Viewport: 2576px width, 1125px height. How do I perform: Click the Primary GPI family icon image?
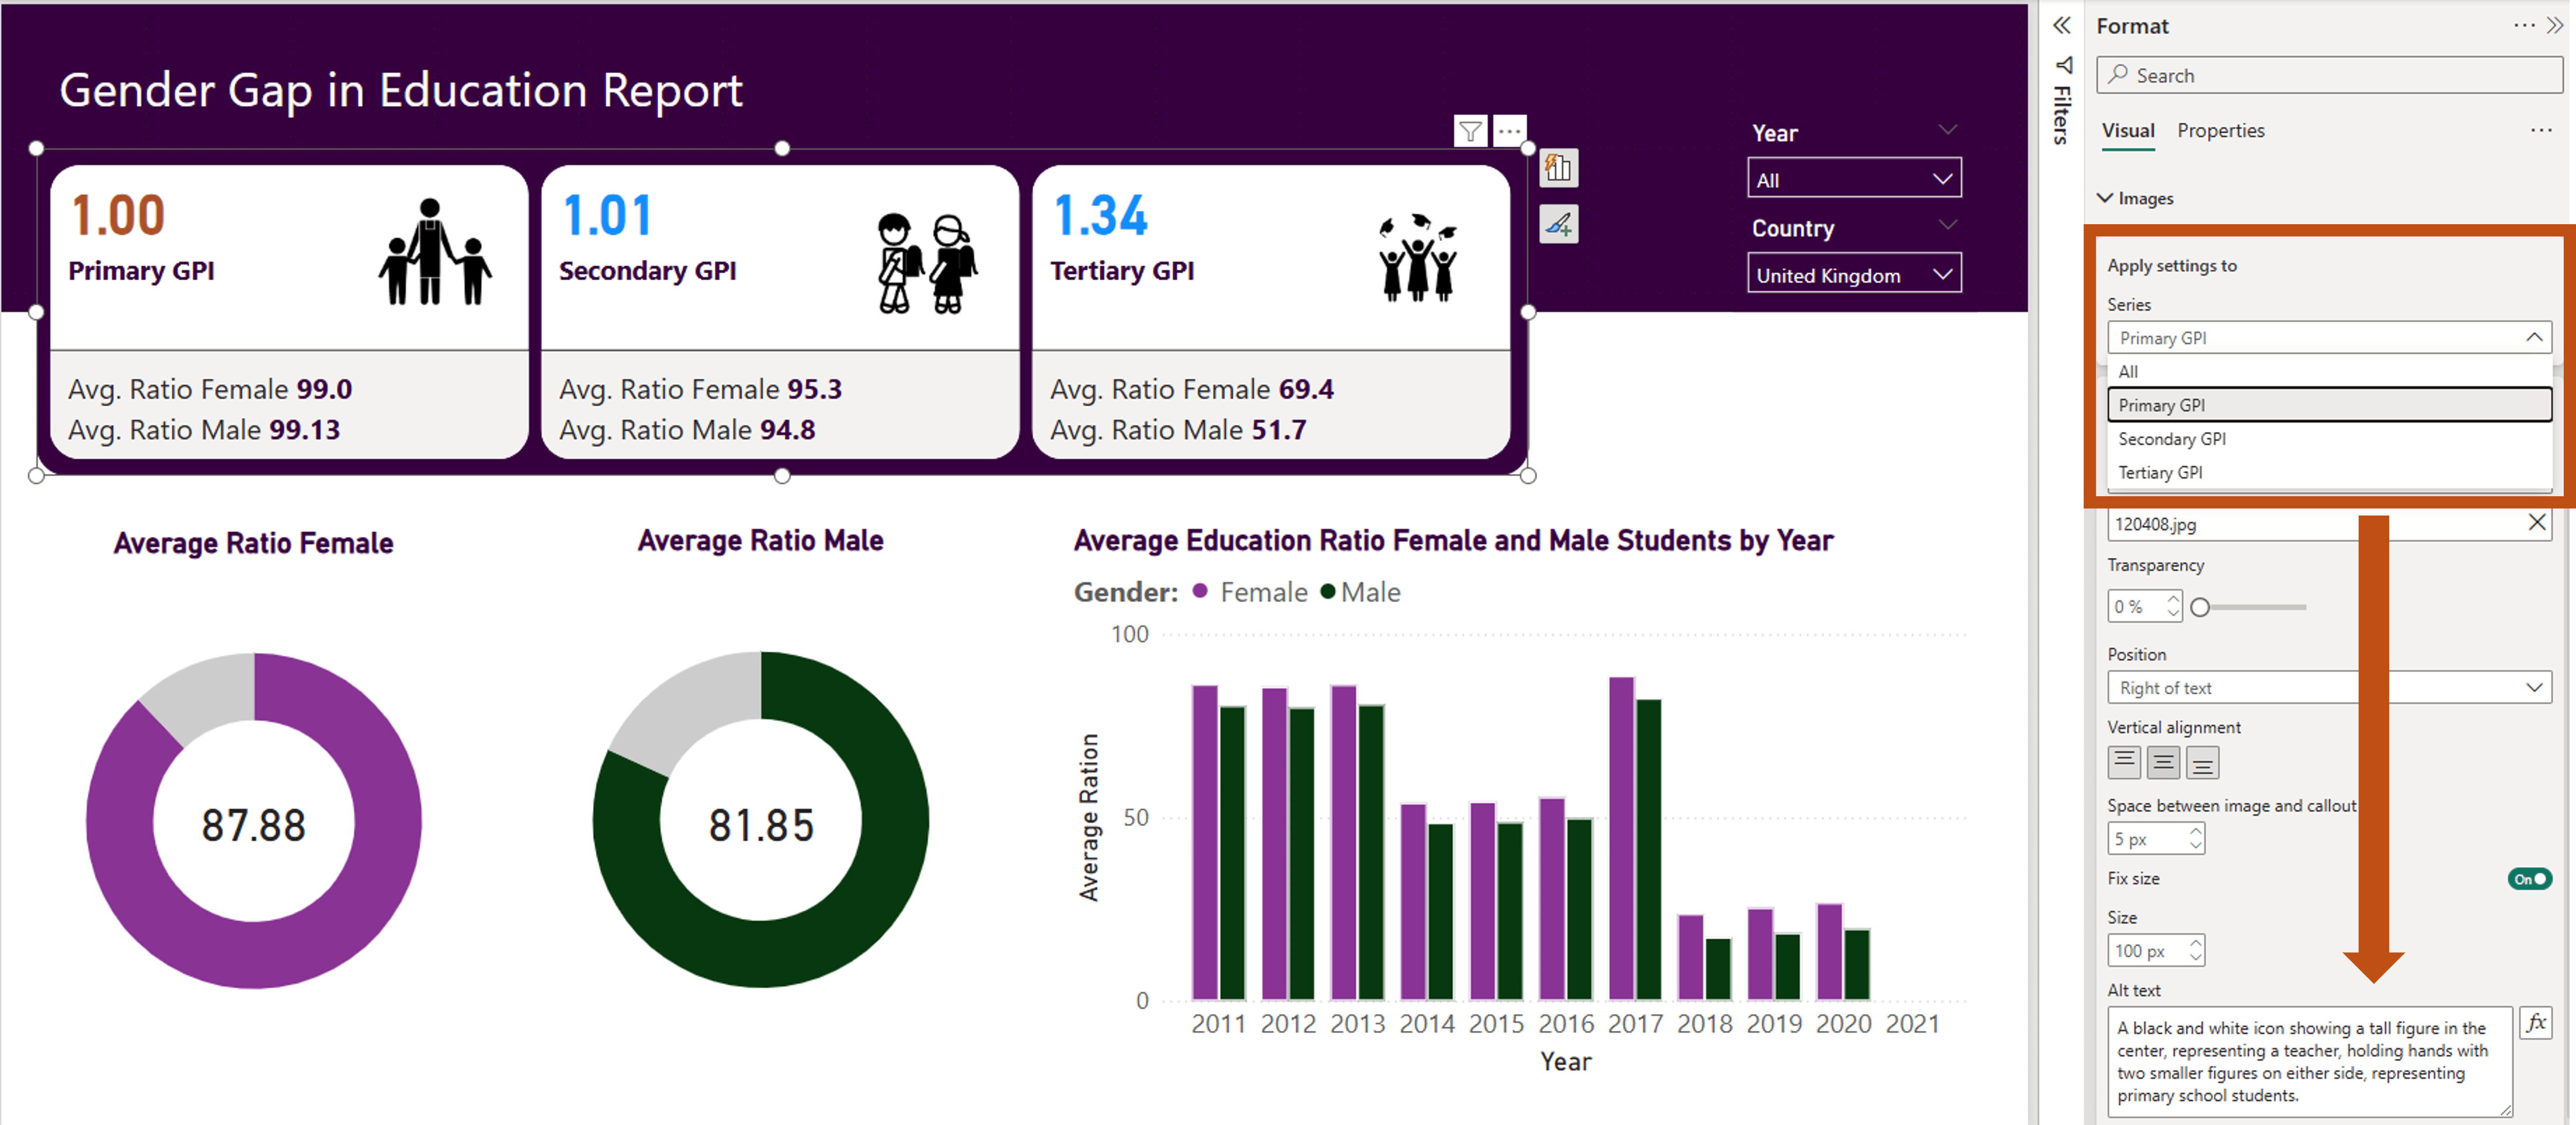click(434, 251)
